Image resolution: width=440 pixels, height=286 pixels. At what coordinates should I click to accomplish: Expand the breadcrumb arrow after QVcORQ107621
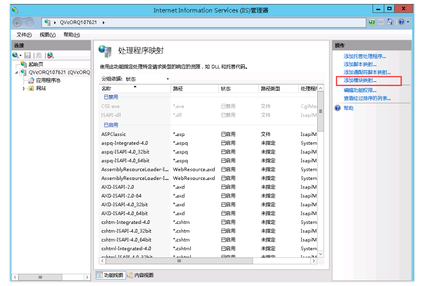(104, 23)
